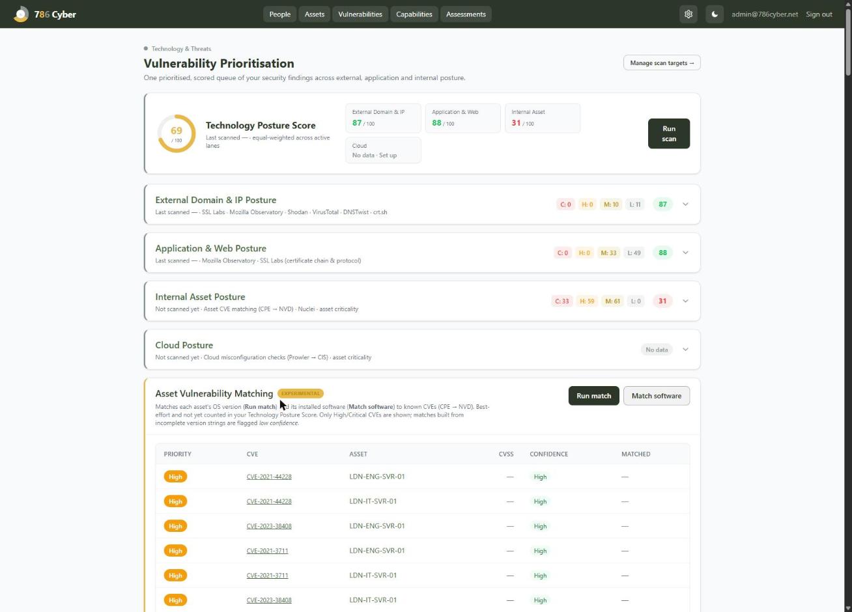Click the L: 49 badge in Application Posture
The width and height of the screenshot is (852, 612).
(633, 253)
